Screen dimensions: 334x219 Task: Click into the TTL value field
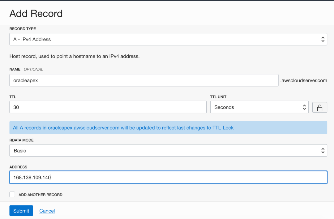tap(108, 107)
